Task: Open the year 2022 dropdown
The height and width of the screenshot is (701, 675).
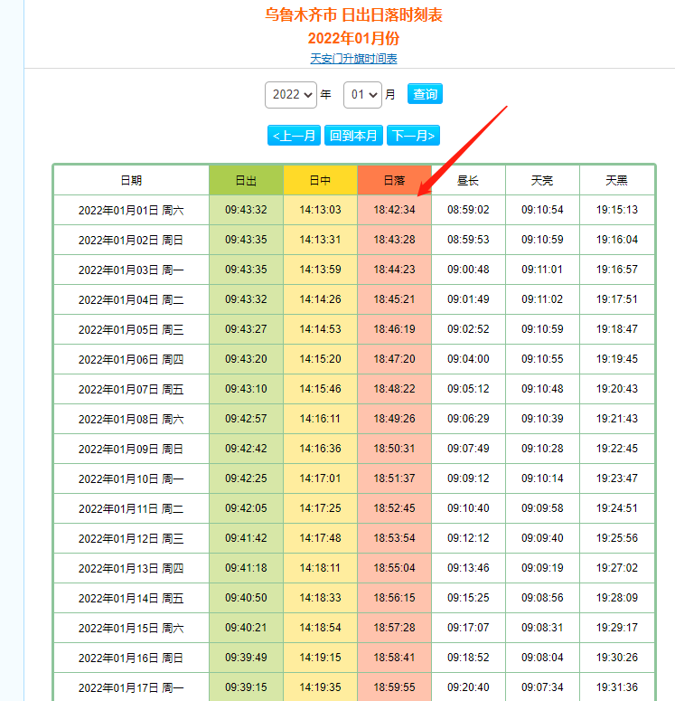Action: [x=290, y=94]
